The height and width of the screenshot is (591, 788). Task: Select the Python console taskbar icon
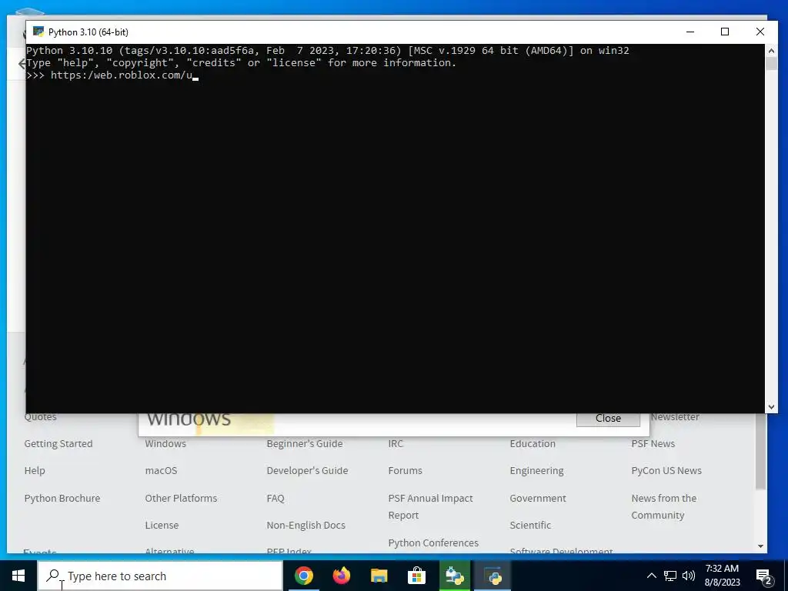pos(492,576)
